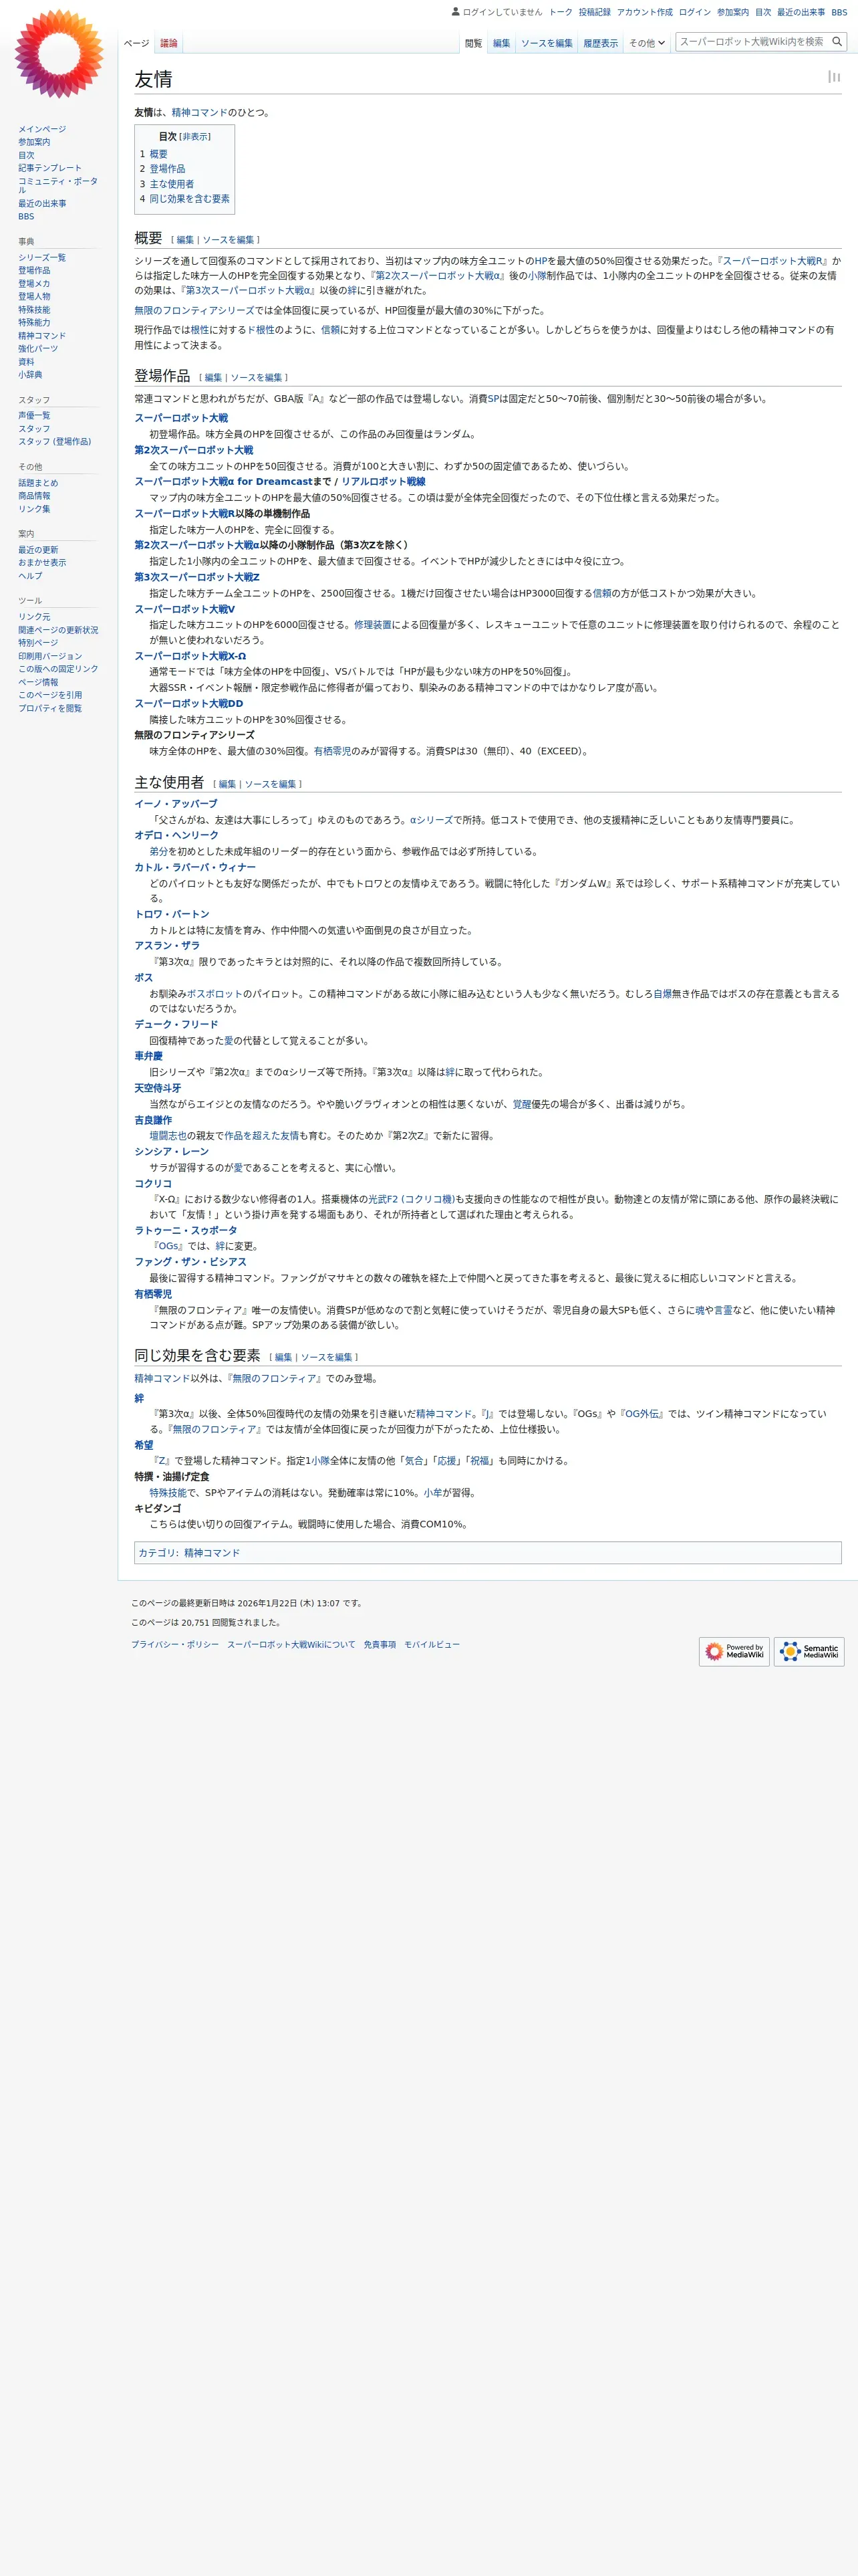The image size is (858, 2576).
Task: Open シリーズ一覧 in sidebar
Action: [x=42, y=258]
